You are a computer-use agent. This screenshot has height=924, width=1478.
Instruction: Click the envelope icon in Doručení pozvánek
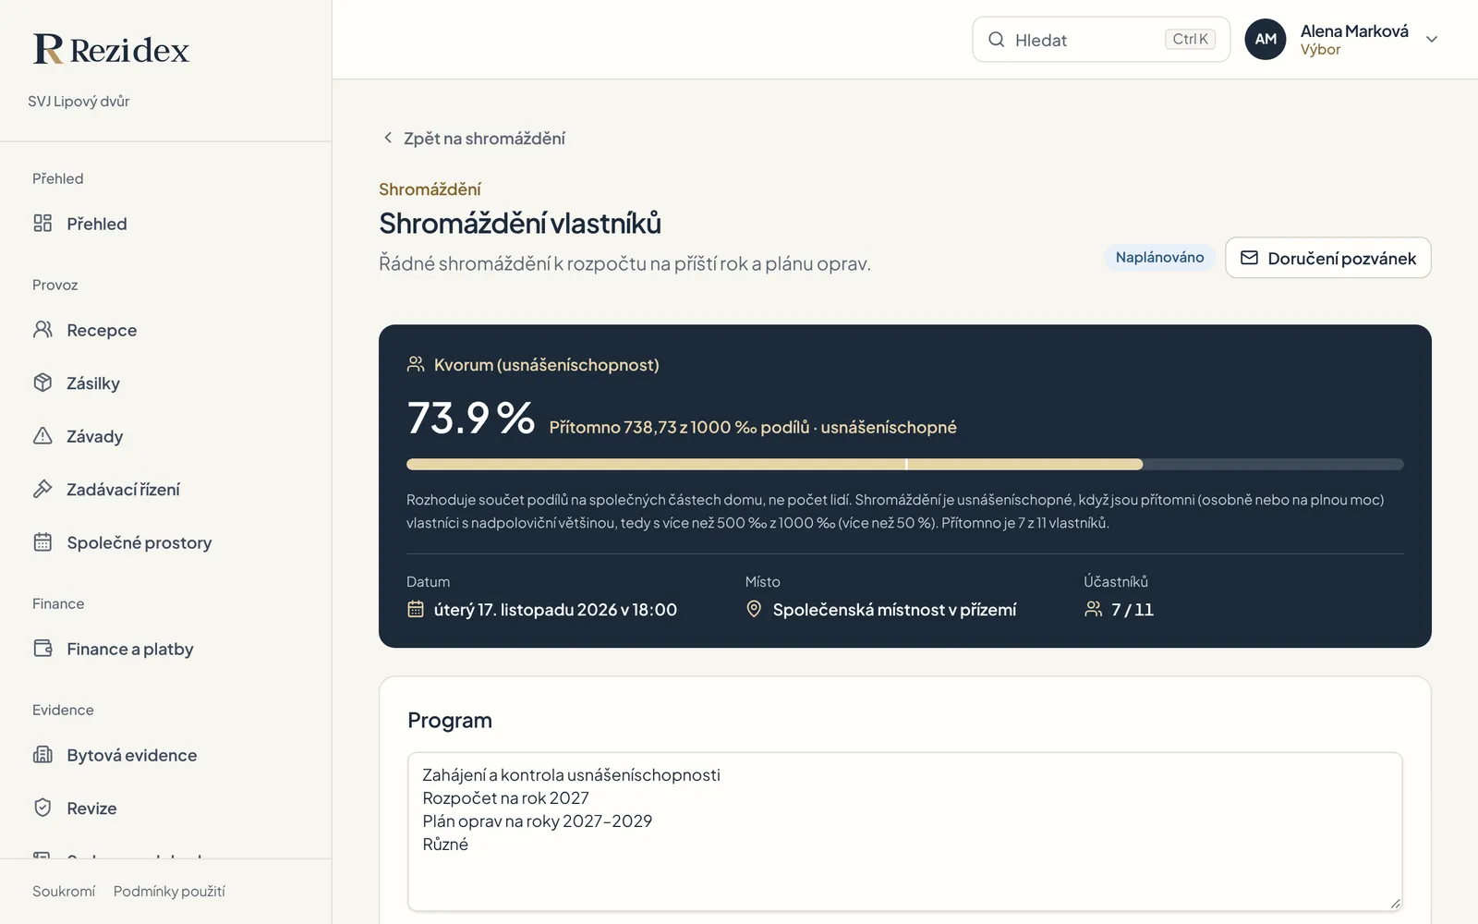[1249, 258]
